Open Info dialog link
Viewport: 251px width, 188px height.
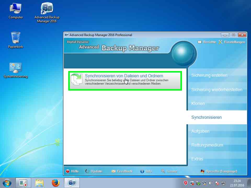[x=149, y=171]
